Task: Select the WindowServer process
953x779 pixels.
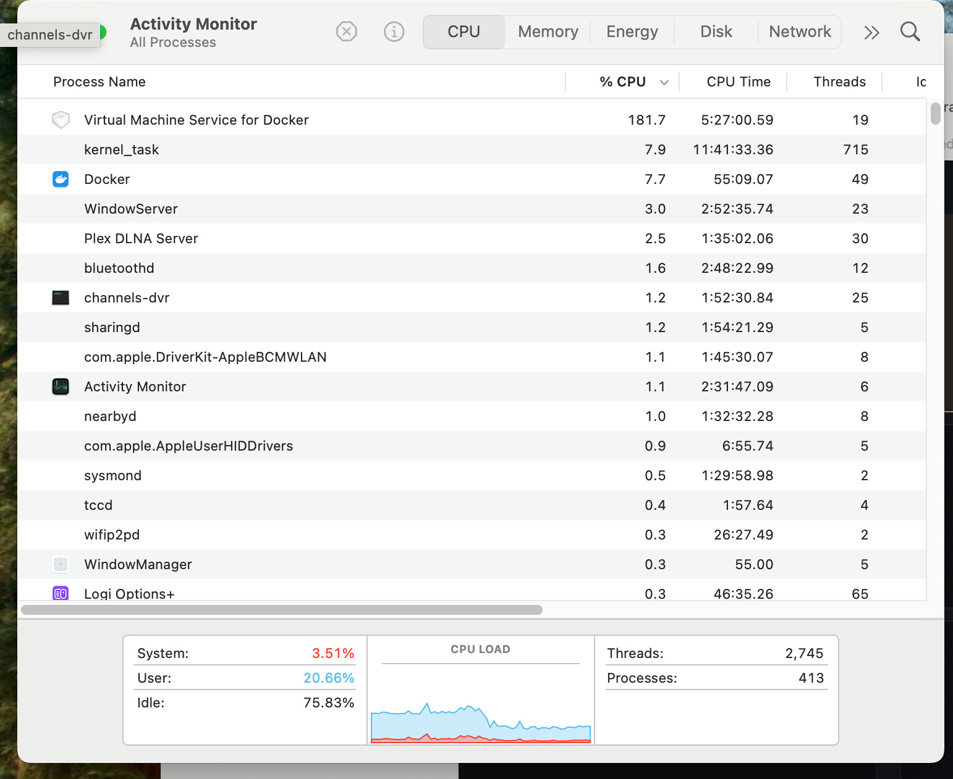Action: point(131,209)
